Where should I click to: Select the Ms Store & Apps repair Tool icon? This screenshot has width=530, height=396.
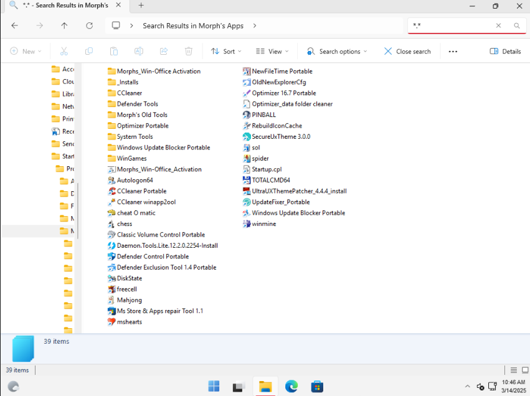pyautogui.click(x=111, y=311)
